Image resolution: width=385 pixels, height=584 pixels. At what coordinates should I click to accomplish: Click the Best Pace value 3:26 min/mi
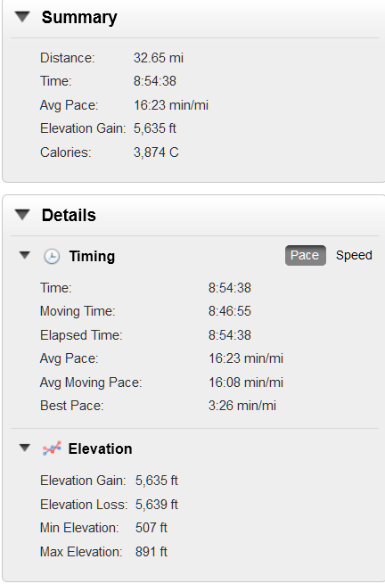pyautogui.click(x=242, y=406)
